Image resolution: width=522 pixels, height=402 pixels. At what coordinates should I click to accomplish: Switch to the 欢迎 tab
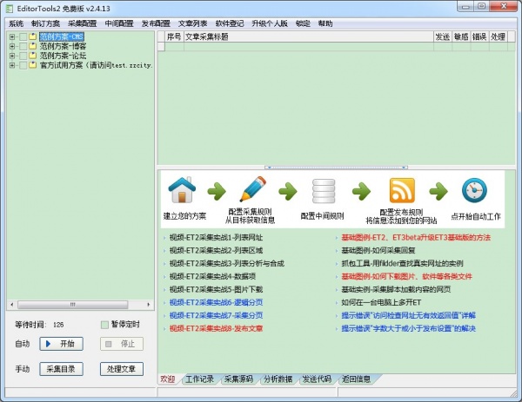pyautogui.click(x=168, y=379)
